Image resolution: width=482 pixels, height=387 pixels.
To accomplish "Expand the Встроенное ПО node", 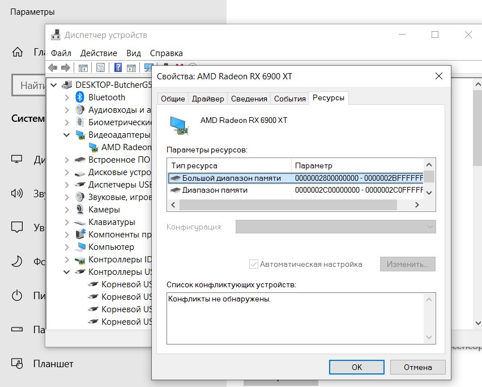I will pos(67,160).
